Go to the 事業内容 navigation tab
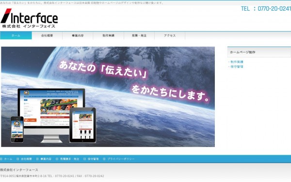This screenshot has width=291, height=182. coord(78,35)
